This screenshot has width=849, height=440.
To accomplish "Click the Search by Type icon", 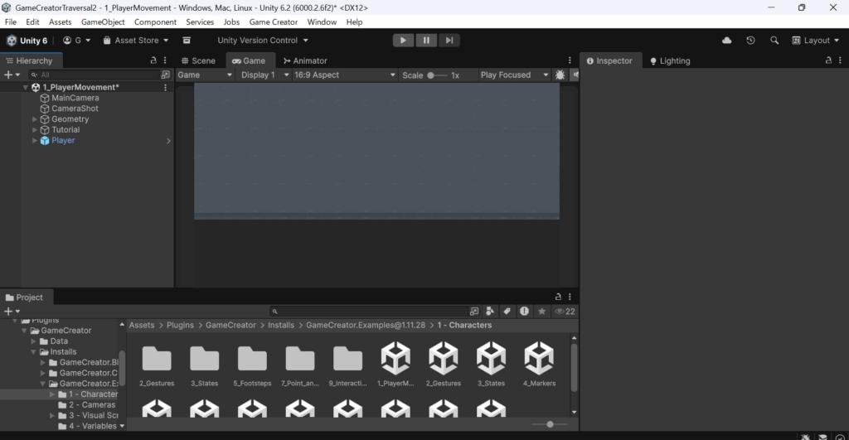I will (489, 312).
